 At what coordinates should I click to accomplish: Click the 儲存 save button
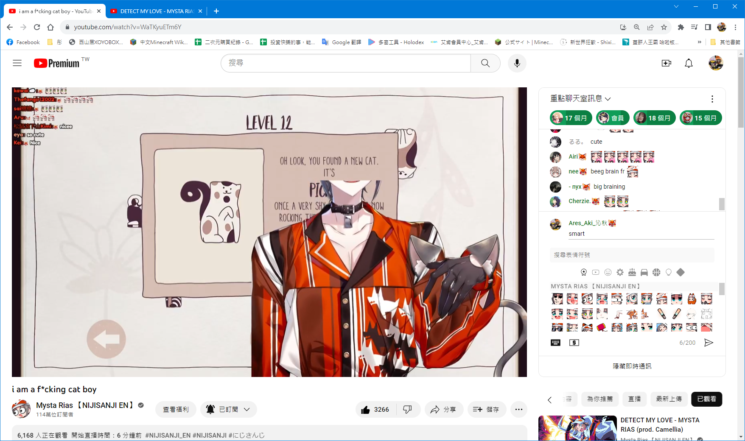pos(486,410)
